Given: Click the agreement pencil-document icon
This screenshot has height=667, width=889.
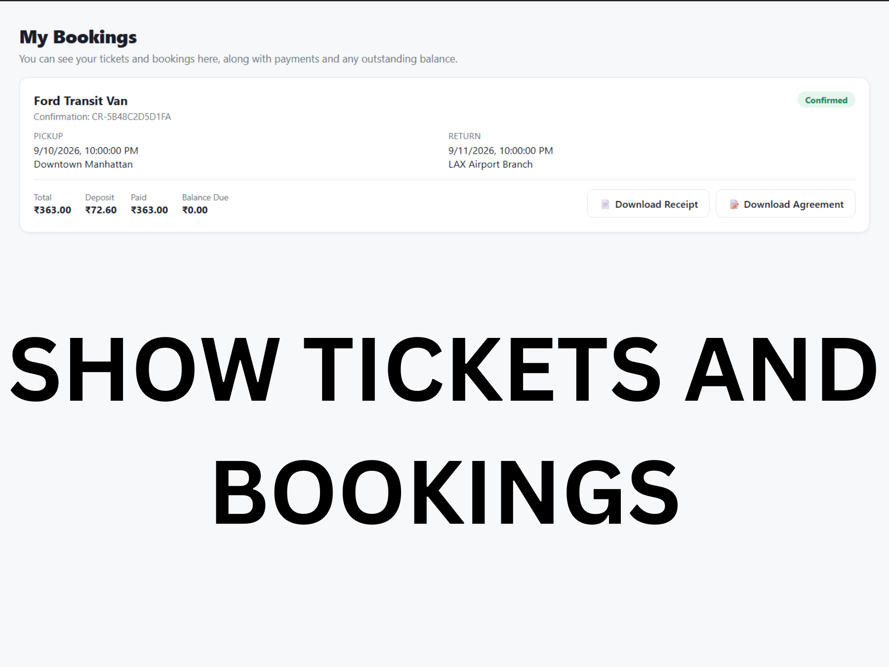Looking at the screenshot, I should [734, 204].
